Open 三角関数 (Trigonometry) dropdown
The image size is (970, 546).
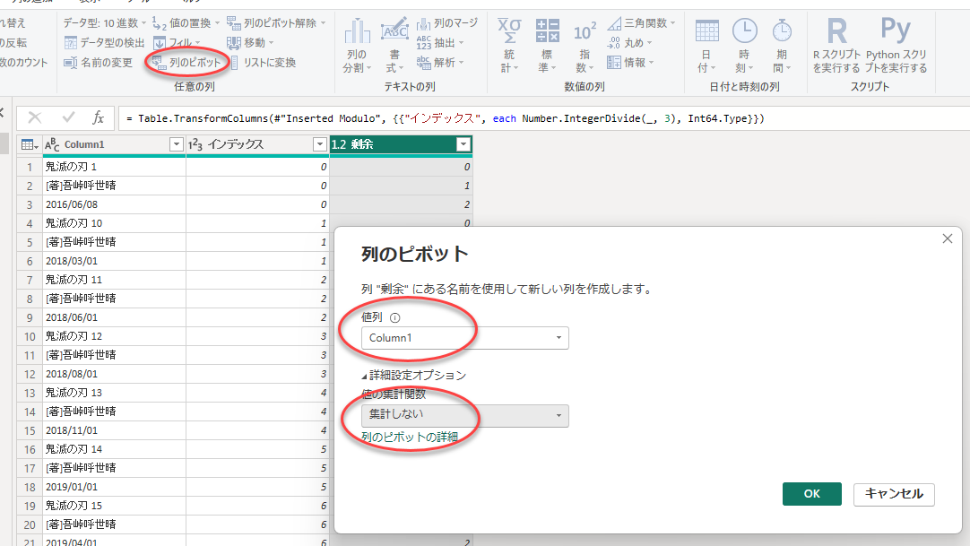coord(641,23)
